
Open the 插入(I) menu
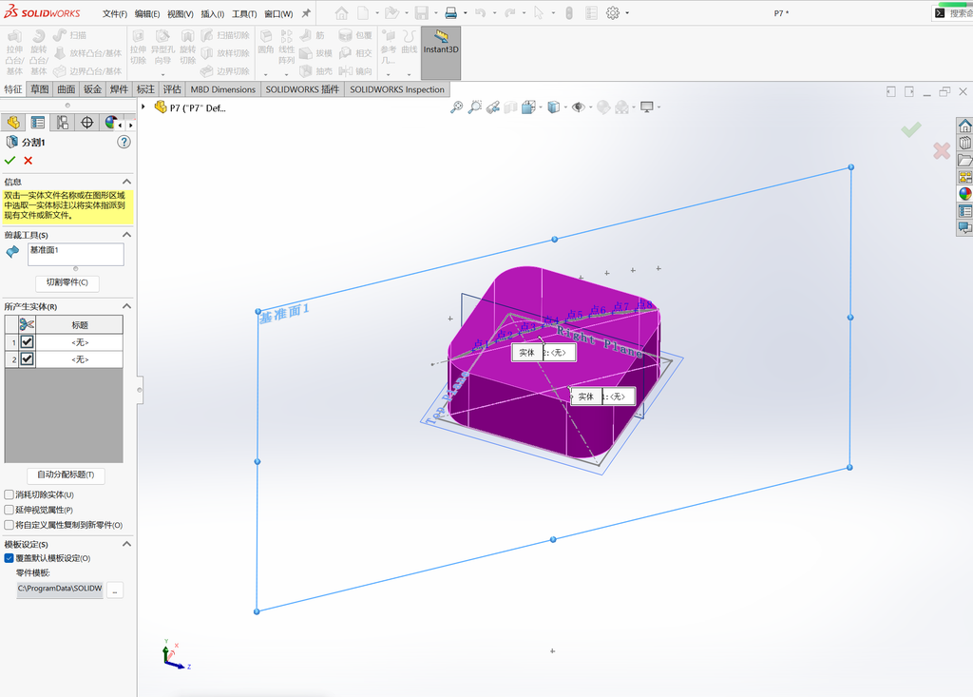point(212,13)
